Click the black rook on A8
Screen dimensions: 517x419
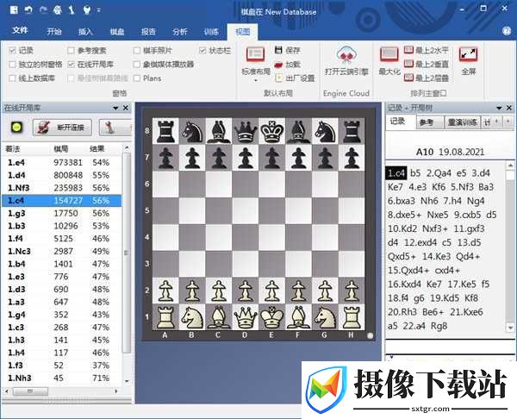[x=165, y=131]
